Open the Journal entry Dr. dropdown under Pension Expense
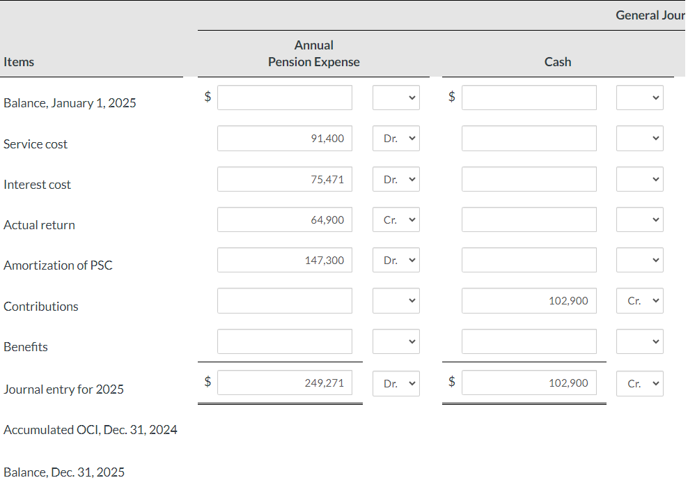 point(396,383)
